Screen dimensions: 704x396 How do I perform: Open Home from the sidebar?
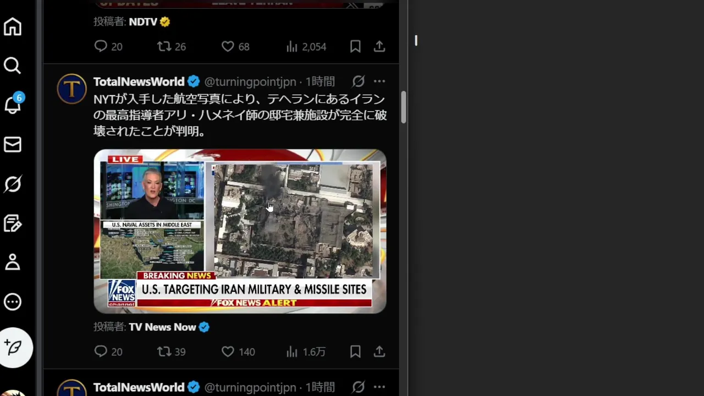coord(13,27)
